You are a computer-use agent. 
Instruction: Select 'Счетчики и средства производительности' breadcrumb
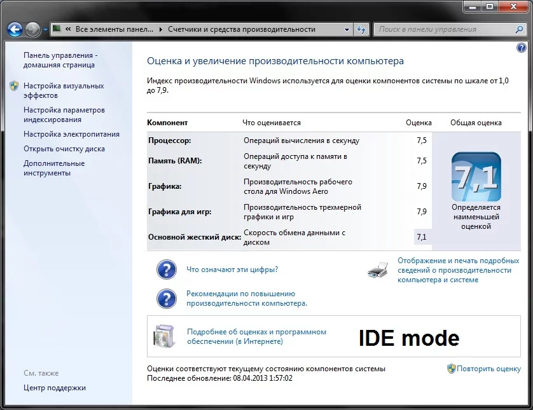(x=241, y=29)
